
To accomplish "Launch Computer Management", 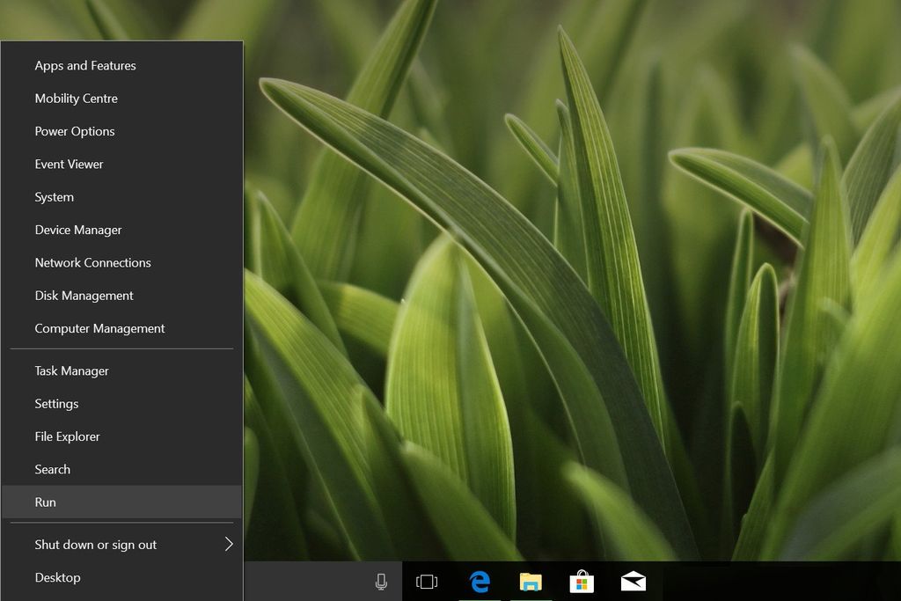I will [x=99, y=328].
